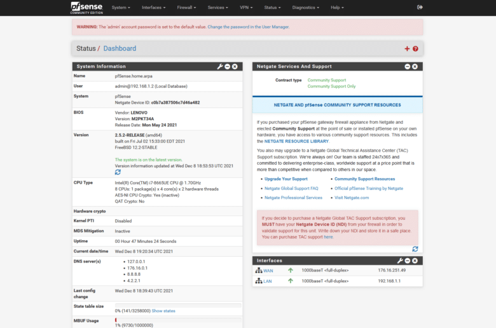Click hostname pfSense.home.arpa
This screenshot has width=496, height=328.
point(134,76)
